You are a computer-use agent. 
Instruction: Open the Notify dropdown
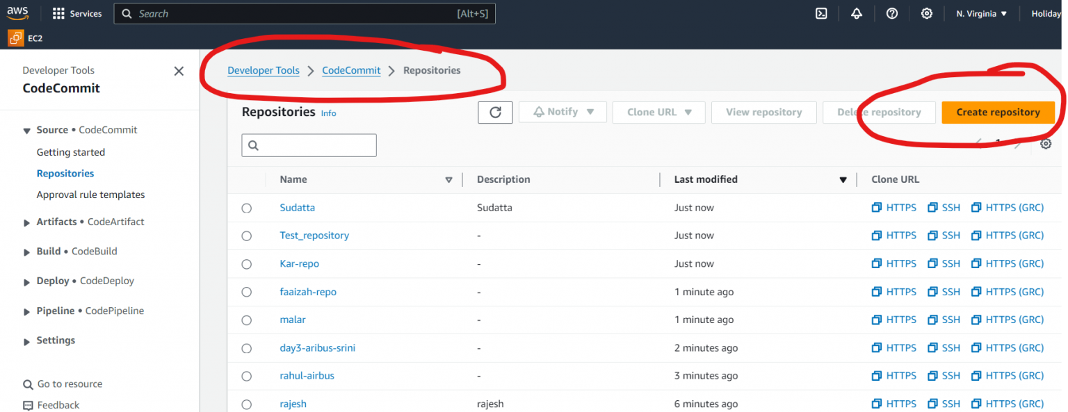pyautogui.click(x=563, y=112)
